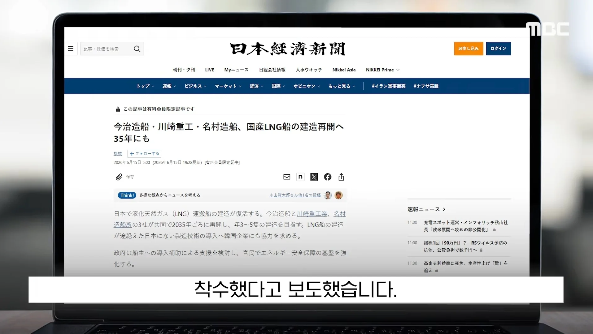Screen dimensions: 593x334
Task: Click the paperclip 保存 save icon
Action: point(119,177)
